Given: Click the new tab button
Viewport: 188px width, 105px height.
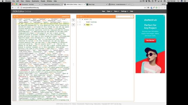Looking at the screenshot, I should click(132, 4).
